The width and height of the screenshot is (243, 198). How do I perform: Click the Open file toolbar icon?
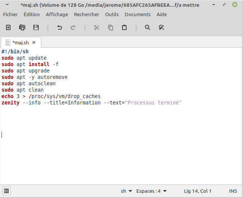click(22, 27)
